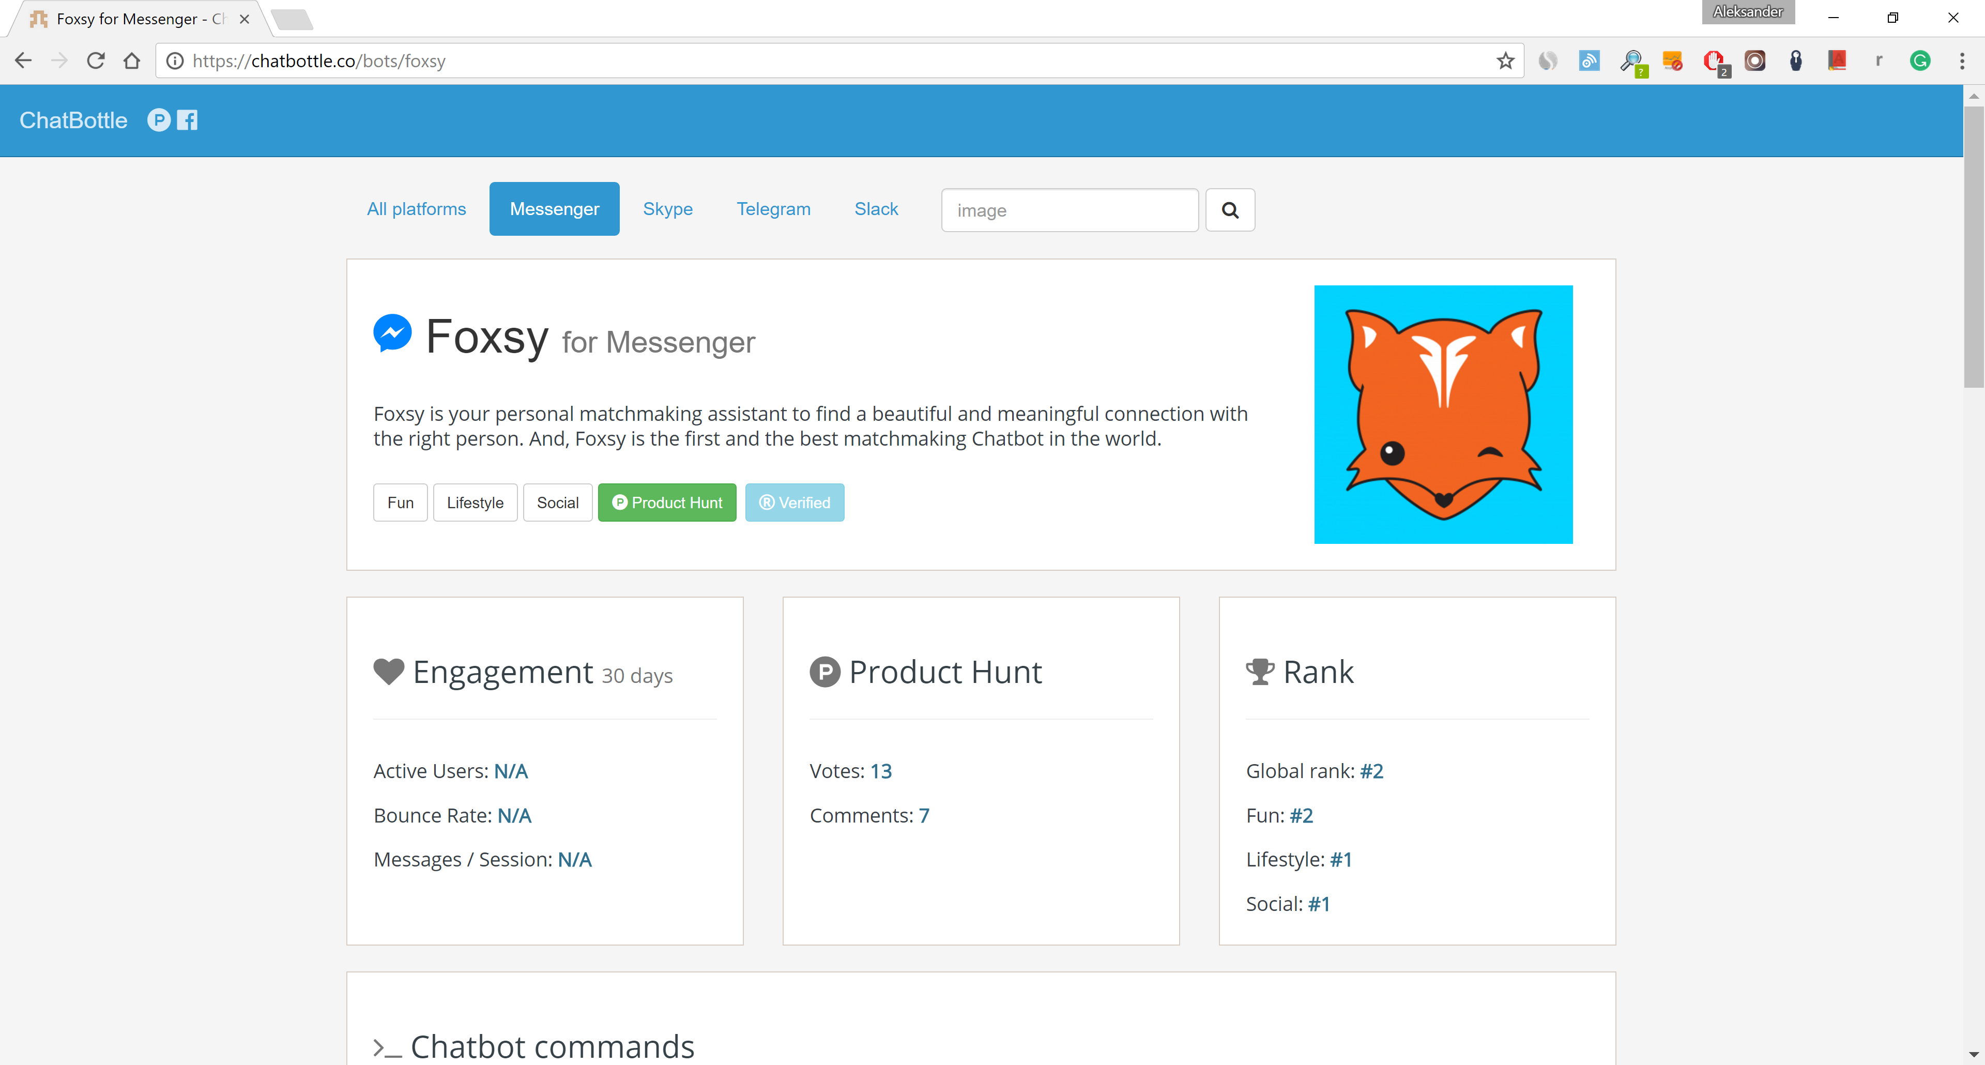Viewport: 1985px width, 1065px height.
Task: Switch to All platforms tab
Action: point(416,209)
